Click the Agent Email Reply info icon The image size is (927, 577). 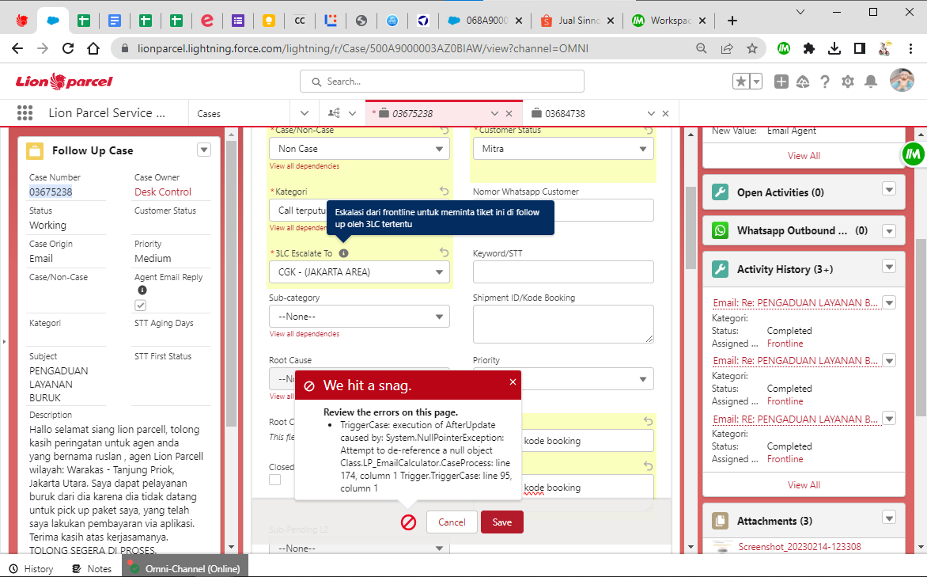tap(142, 290)
